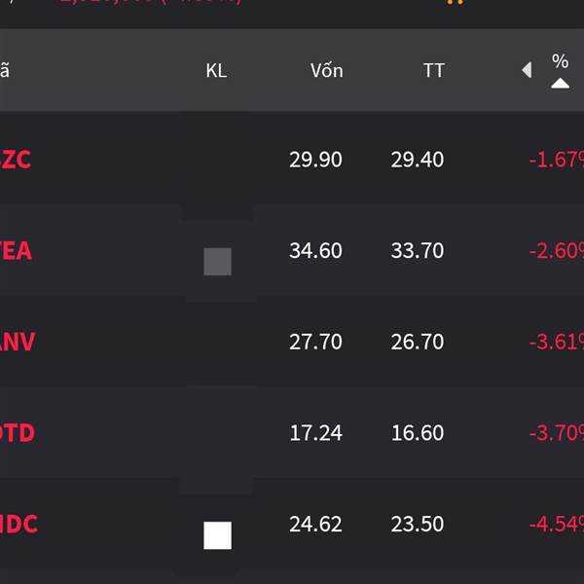Click the Vốn value 24.62
Screen dimensions: 584x584
[315, 525]
